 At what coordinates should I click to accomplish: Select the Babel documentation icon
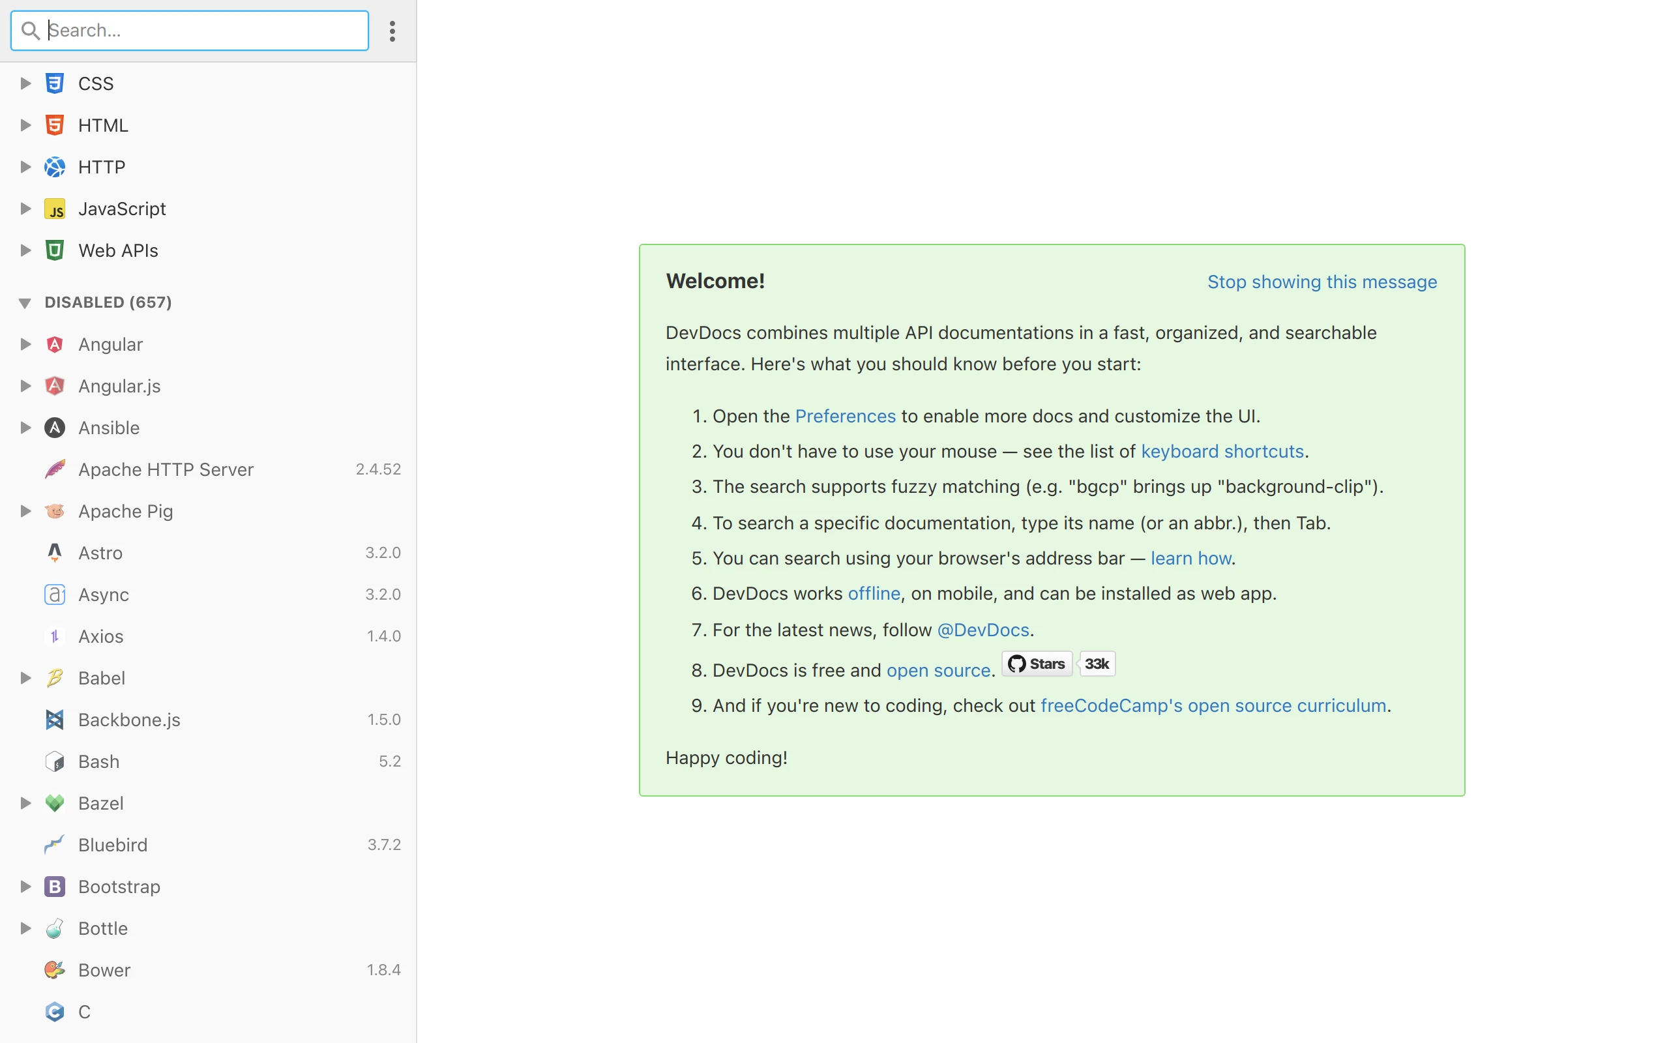(x=55, y=677)
